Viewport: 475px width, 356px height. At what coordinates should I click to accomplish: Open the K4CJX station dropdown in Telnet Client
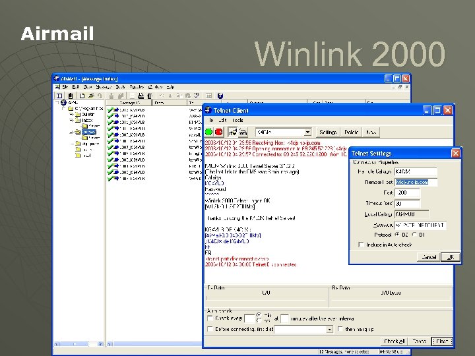(x=307, y=133)
